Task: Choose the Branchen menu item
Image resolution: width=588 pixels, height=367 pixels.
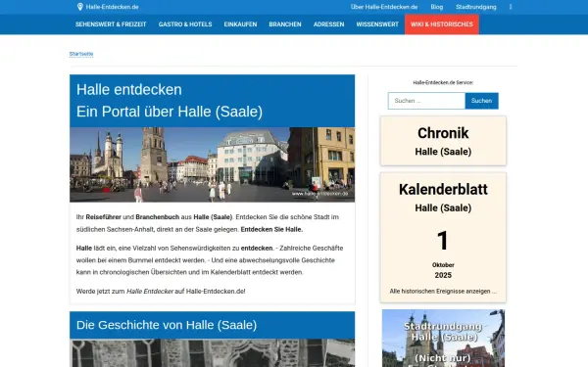Action: (x=285, y=24)
